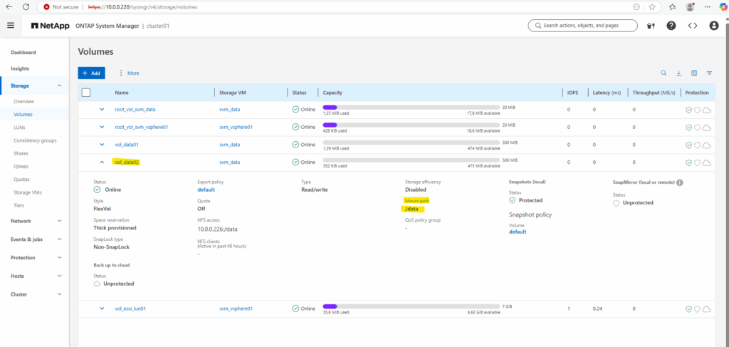Click the cloud backup icon for vol_data02
This screenshot has width=729, height=347.
click(706, 162)
